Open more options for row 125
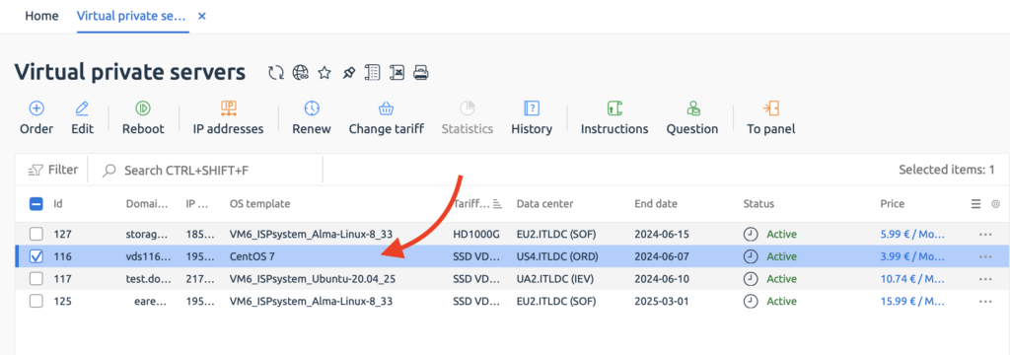The image size is (1010, 355). pyautogui.click(x=985, y=302)
